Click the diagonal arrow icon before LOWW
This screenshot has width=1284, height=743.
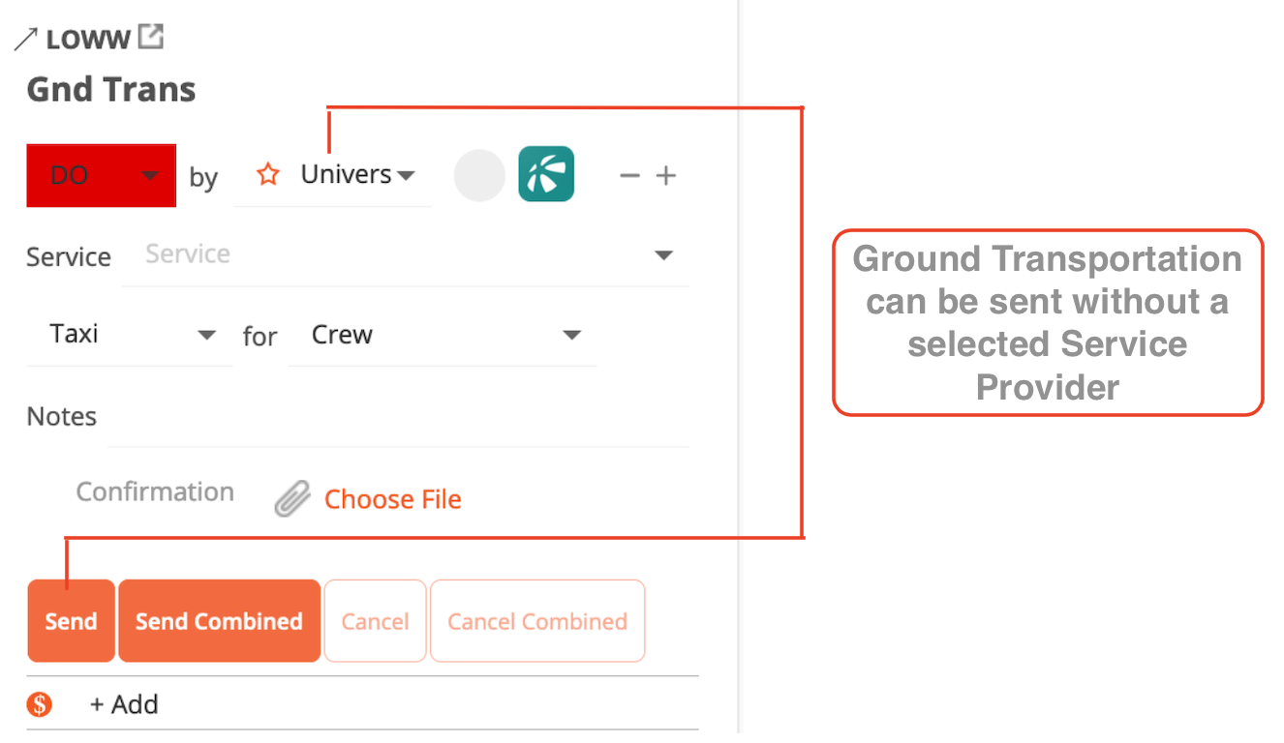click(x=25, y=37)
